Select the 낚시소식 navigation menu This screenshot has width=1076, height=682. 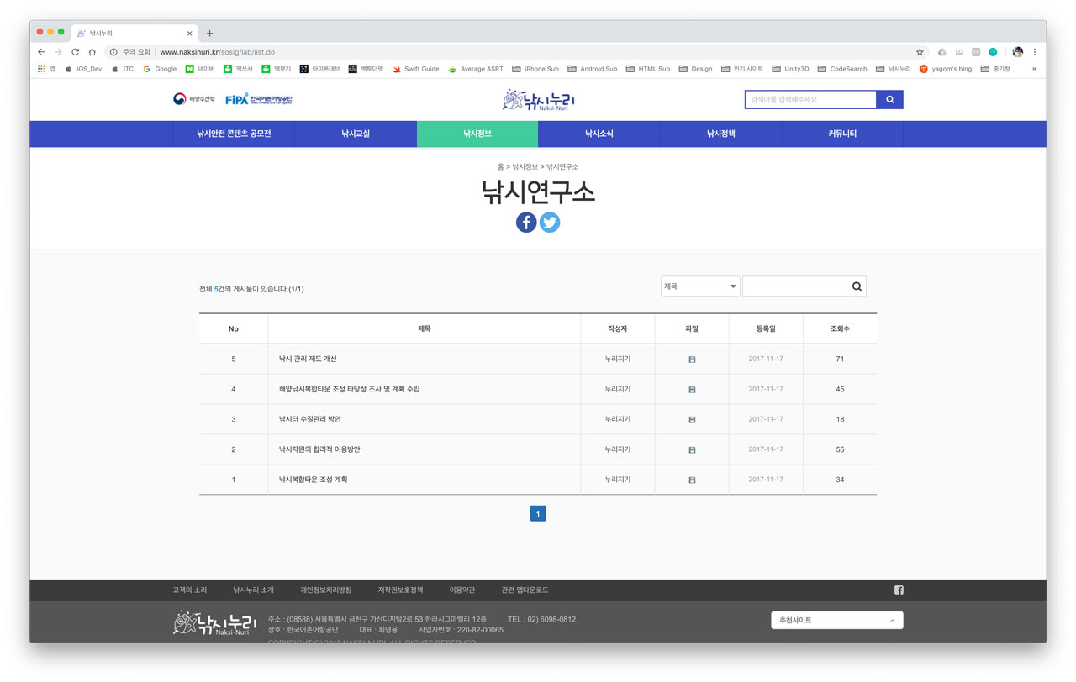point(599,134)
